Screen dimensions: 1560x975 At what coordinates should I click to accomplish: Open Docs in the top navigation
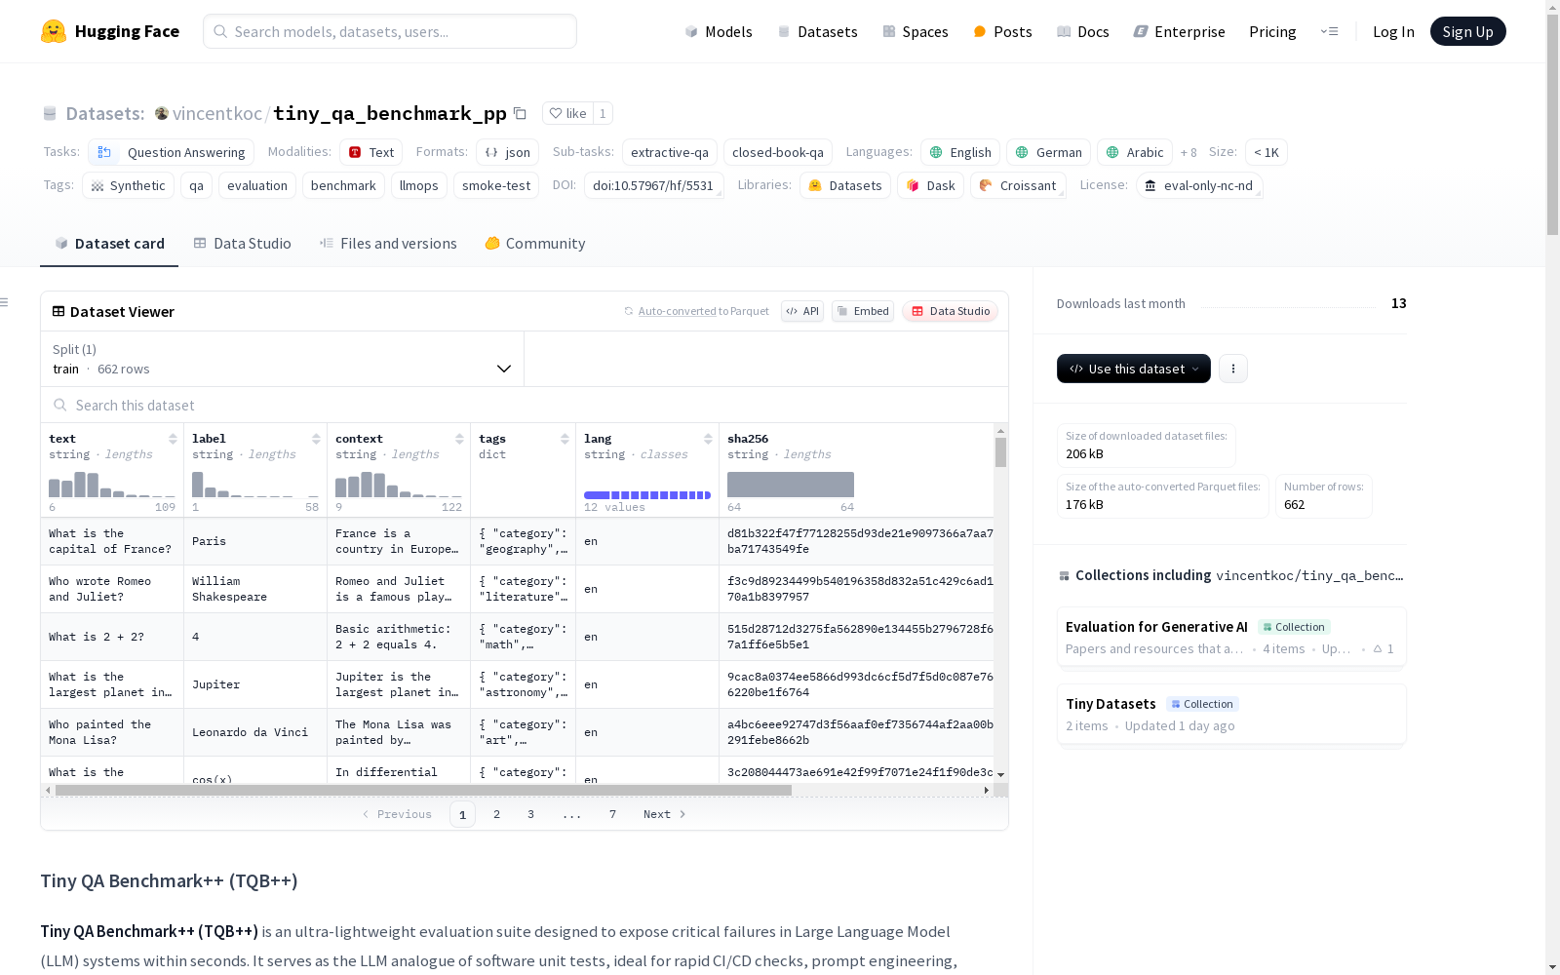pyautogui.click(x=1083, y=31)
